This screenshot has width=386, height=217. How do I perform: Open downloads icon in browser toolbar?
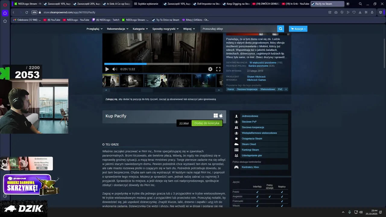click(x=360, y=12)
